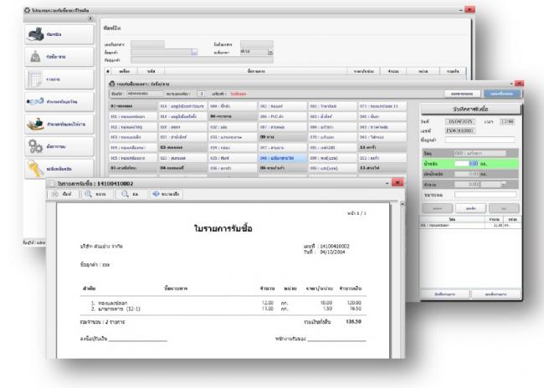The image size is (544, 388).
Task: Open the gears settings sidebar item
Action: [x=59, y=146]
